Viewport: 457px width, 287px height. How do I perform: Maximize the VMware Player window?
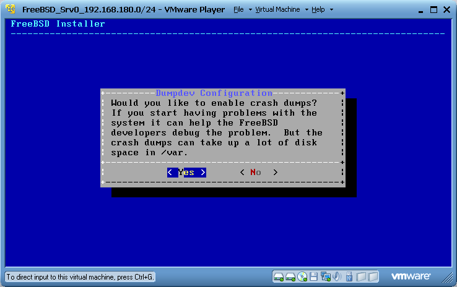click(433, 10)
